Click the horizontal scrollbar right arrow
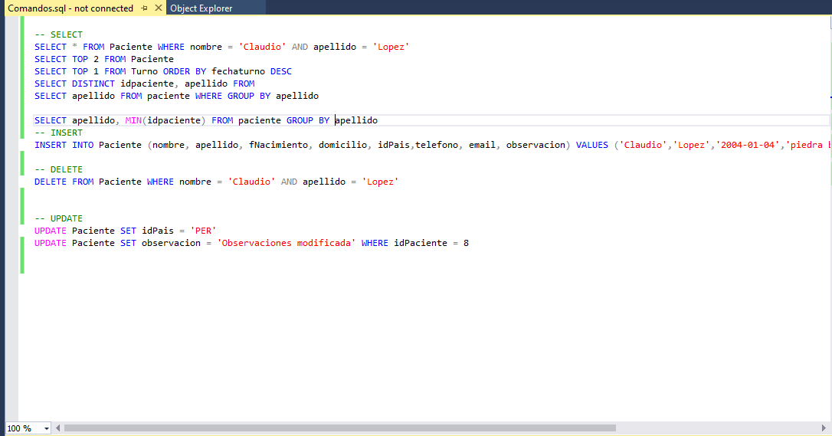The width and height of the screenshot is (832, 436). click(824, 428)
